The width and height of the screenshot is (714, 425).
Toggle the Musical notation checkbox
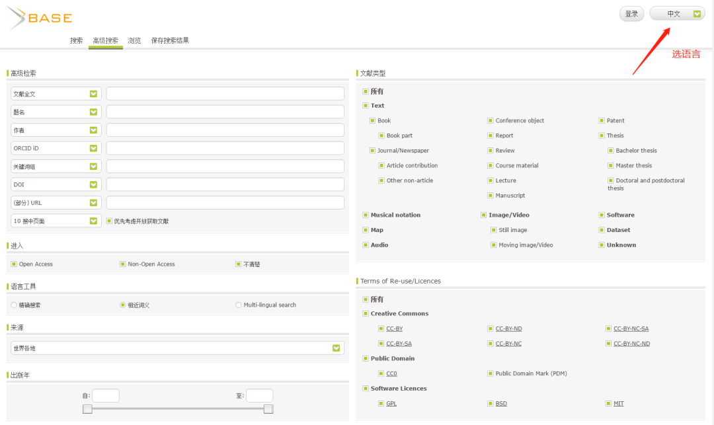point(365,215)
